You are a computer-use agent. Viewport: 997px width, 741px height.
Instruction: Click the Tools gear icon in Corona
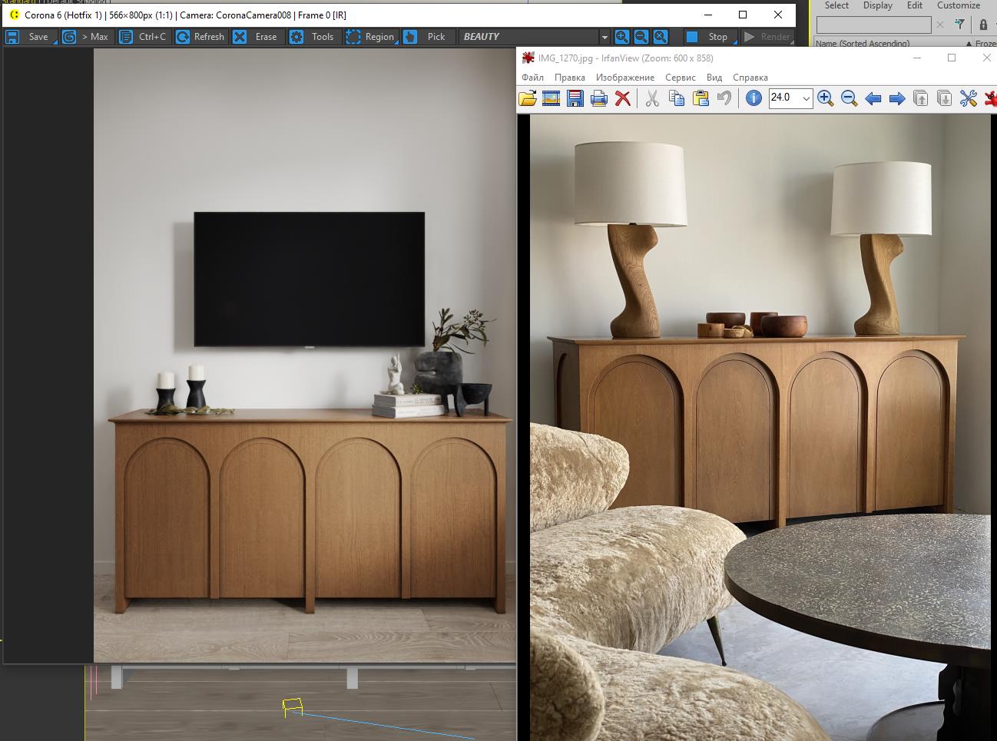click(x=296, y=37)
